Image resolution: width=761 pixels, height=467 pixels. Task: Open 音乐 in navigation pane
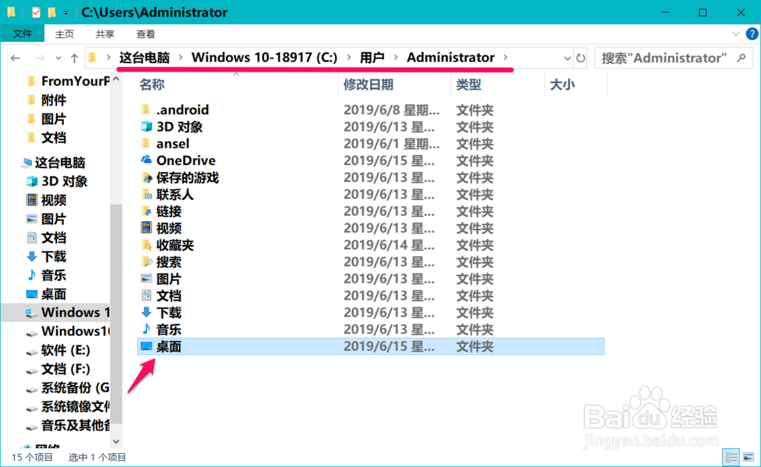(53, 275)
